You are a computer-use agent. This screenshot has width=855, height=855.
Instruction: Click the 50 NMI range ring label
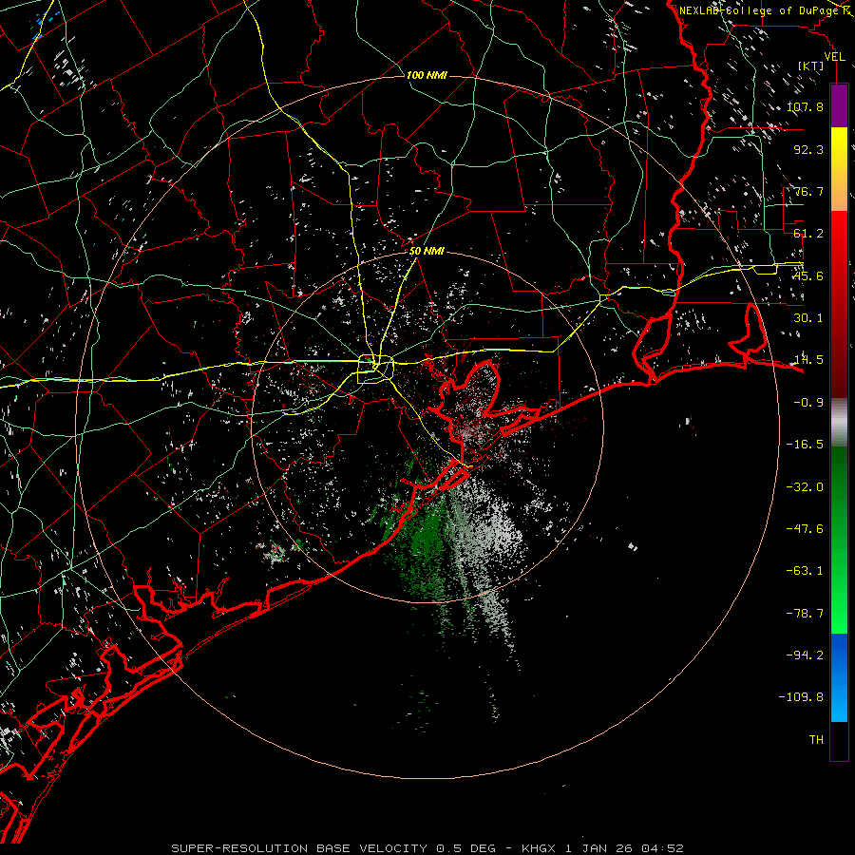click(x=427, y=251)
